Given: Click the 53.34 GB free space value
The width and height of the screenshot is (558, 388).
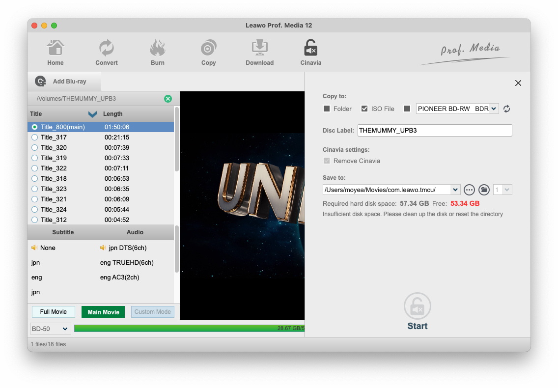Looking at the screenshot, I should [x=465, y=204].
